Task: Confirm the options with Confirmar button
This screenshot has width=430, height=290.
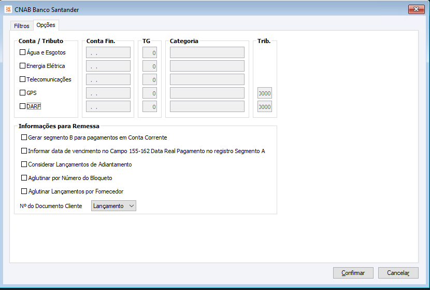Action: [353, 273]
